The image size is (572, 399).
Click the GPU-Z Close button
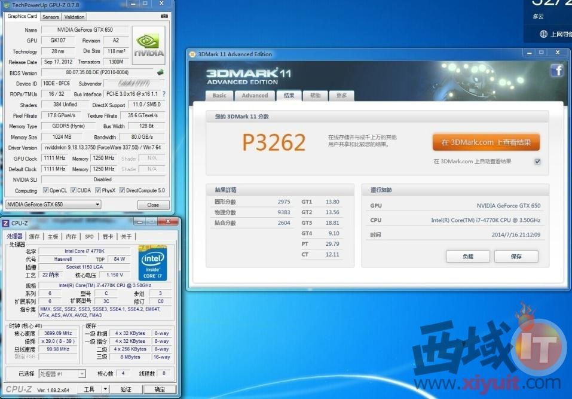tap(153, 205)
